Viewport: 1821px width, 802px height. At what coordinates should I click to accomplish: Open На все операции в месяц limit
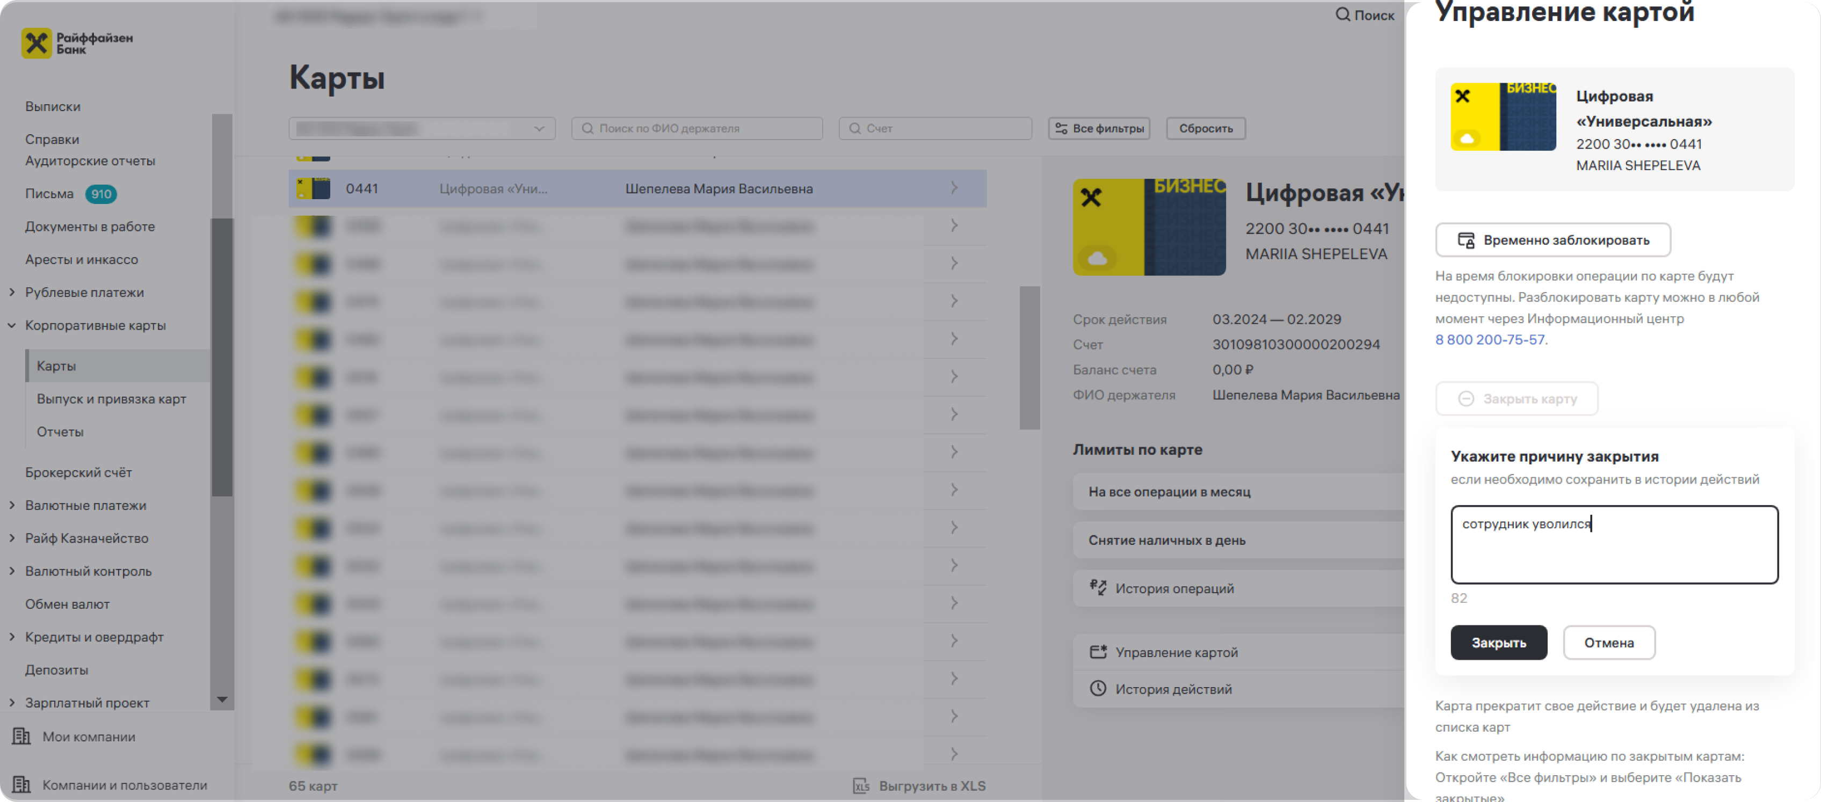point(1238,492)
